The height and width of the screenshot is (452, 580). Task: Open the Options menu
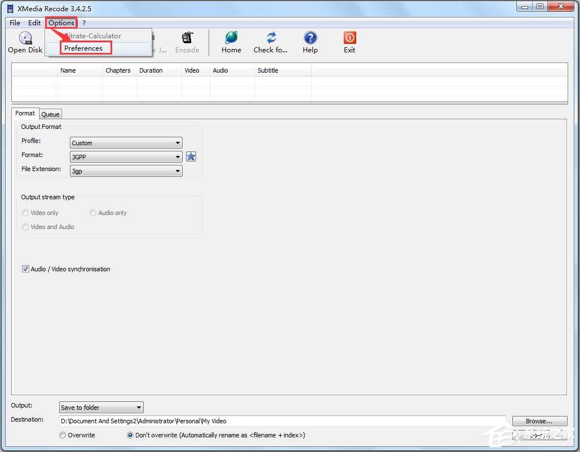pos(60,23)
